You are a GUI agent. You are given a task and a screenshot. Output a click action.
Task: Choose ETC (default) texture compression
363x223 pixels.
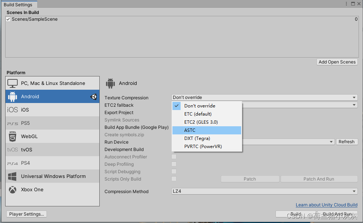[x=207, y=114]
